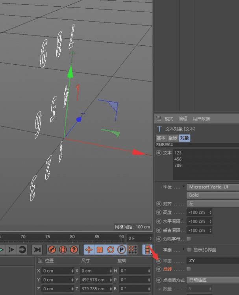Click the record active objects keyframe icon
Viewport: 239px width, 295px height.
pyautogui.click(x=52, y=250)
